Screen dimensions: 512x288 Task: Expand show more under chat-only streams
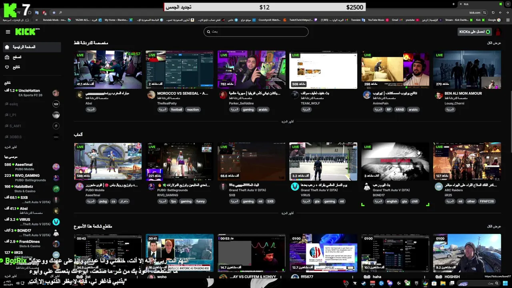coord(287,122)
